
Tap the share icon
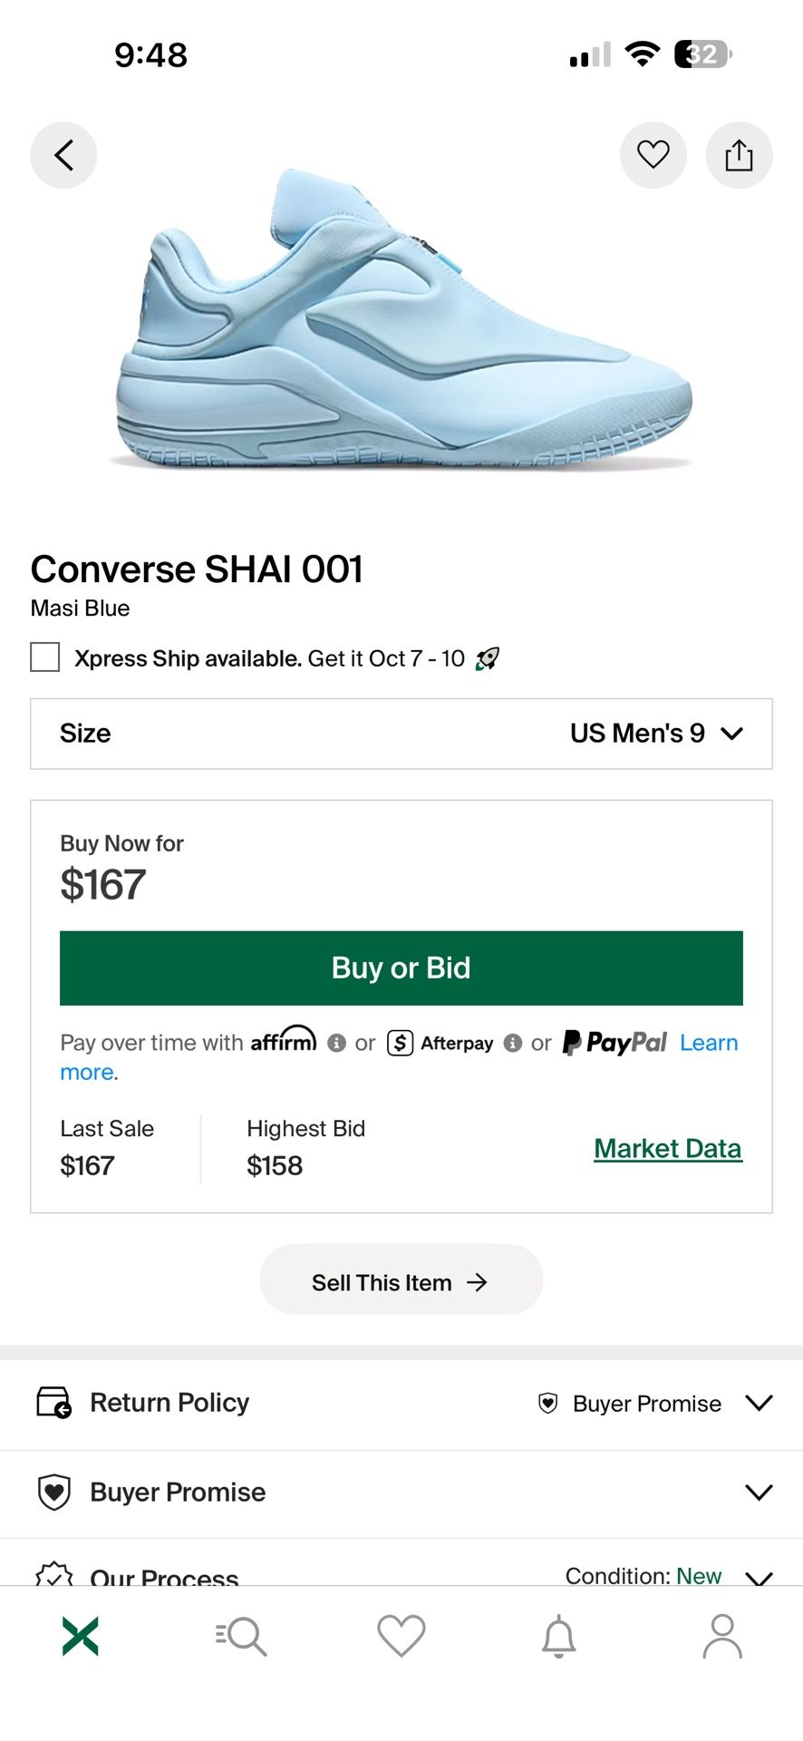point(739,155)
